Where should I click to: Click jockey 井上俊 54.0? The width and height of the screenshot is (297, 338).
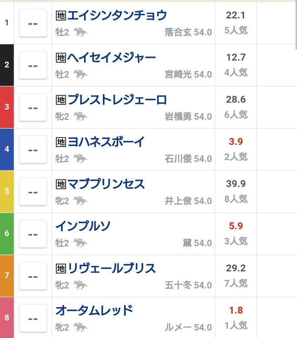188,201
